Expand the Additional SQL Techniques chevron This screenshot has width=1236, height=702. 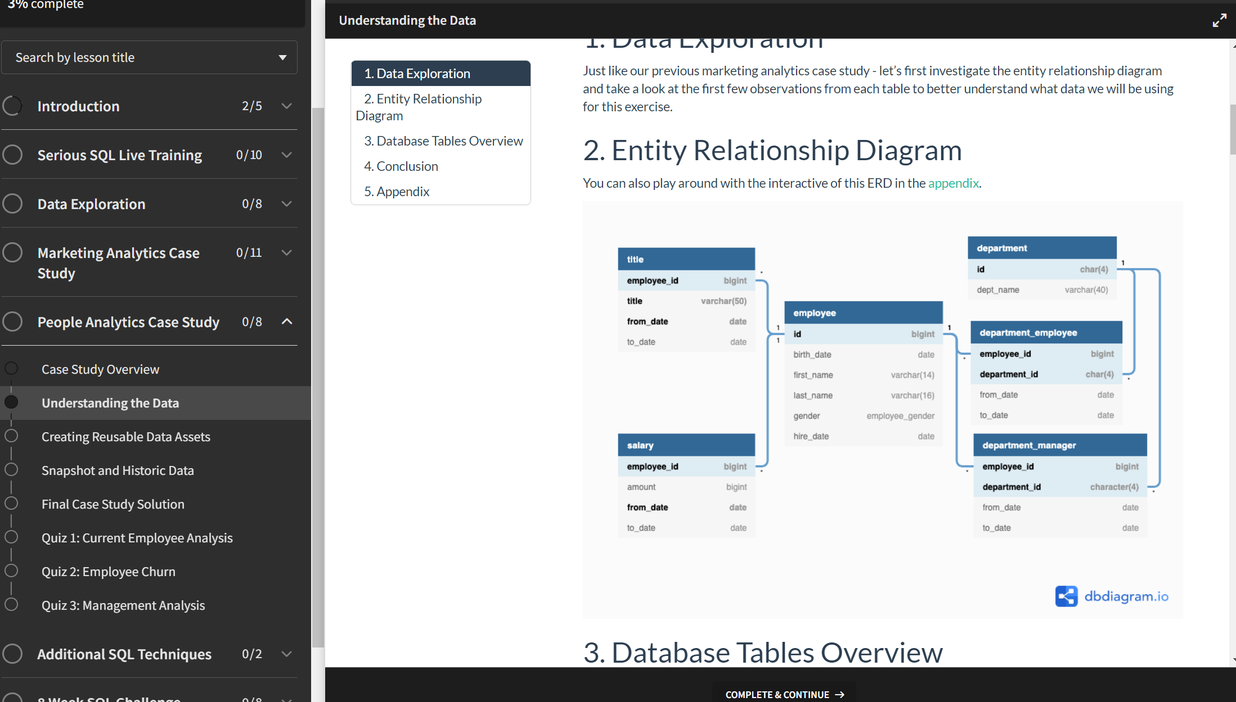point(286,654)
